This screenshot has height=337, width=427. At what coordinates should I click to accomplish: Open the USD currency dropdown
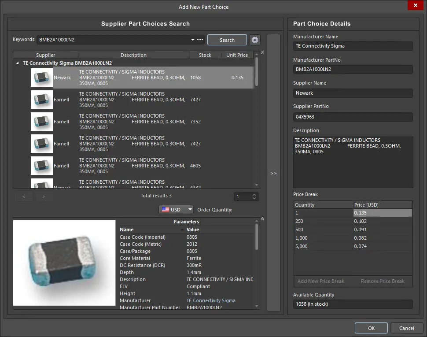tap(176, 210)
